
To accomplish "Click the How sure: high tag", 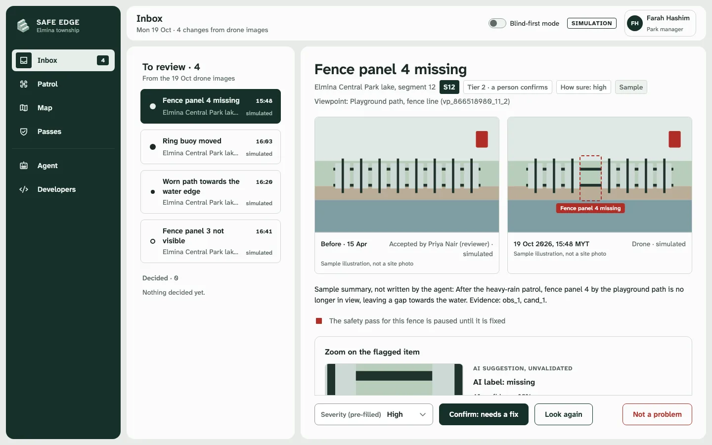I will pos(583,87).
